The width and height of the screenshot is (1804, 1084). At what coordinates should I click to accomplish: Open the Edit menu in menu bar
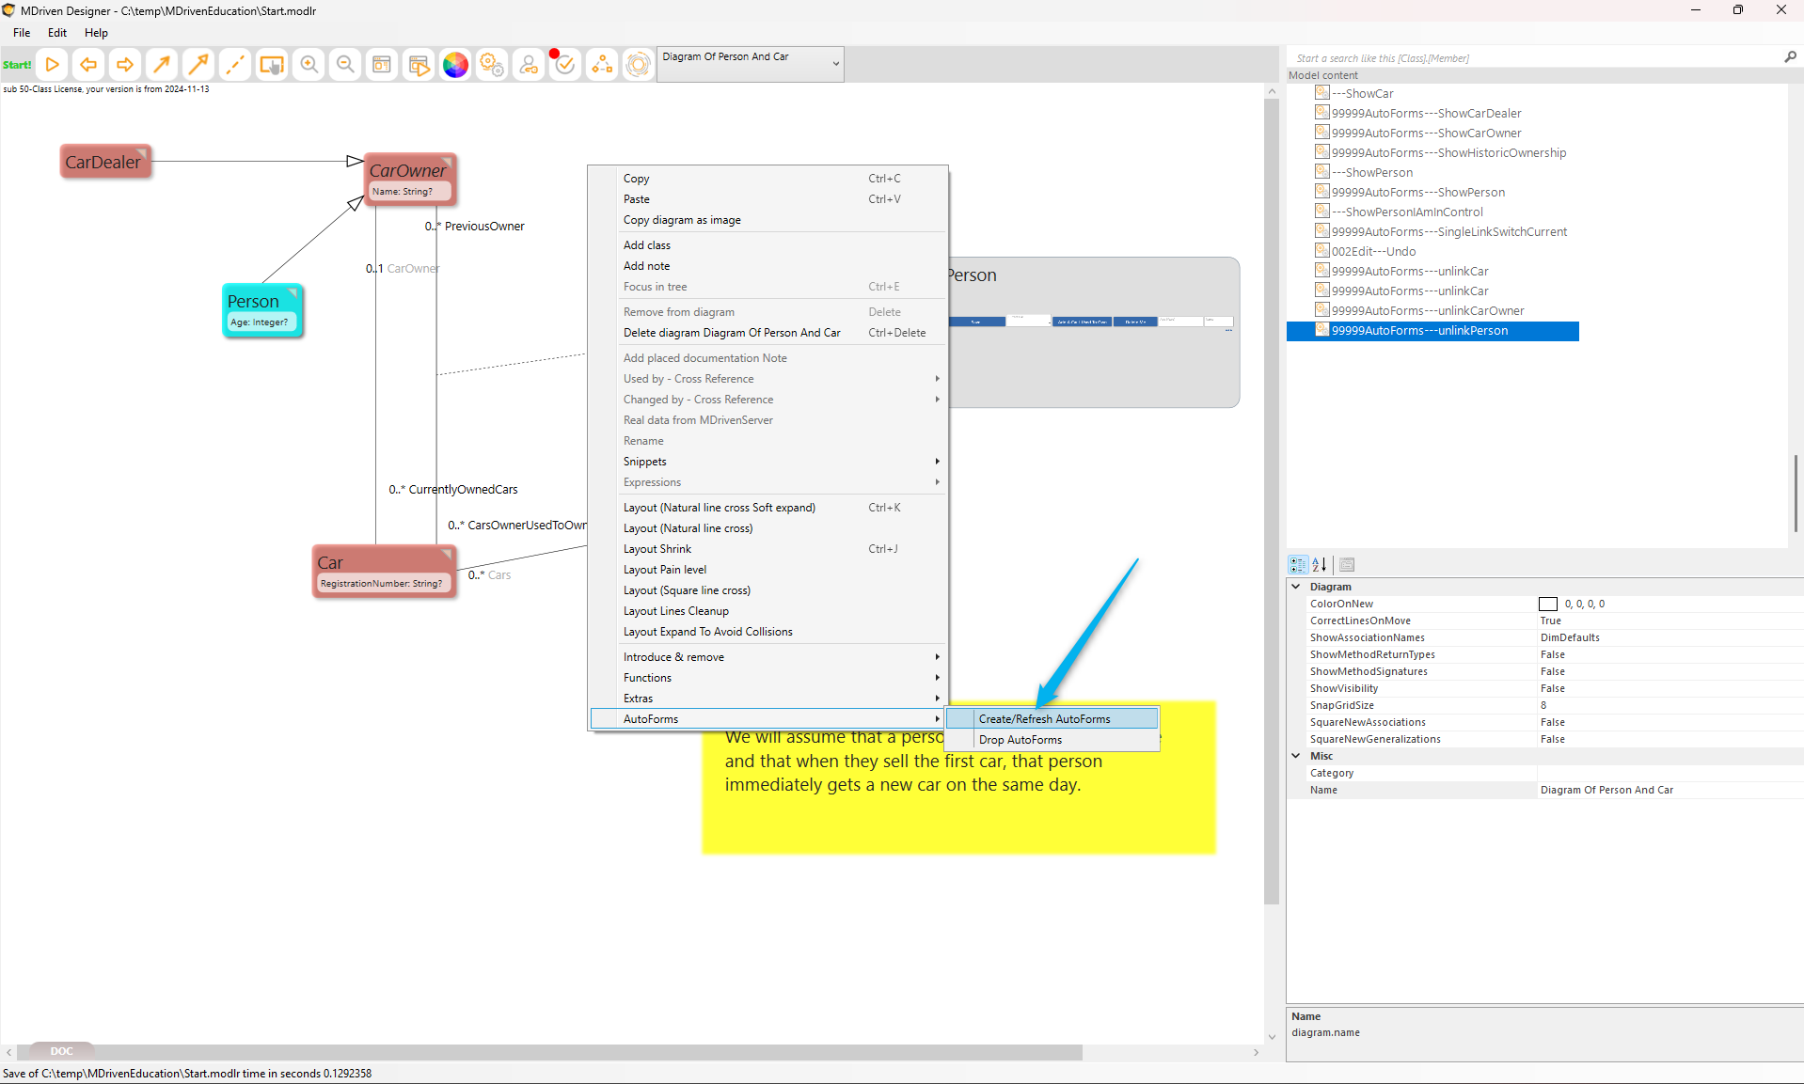57,33
